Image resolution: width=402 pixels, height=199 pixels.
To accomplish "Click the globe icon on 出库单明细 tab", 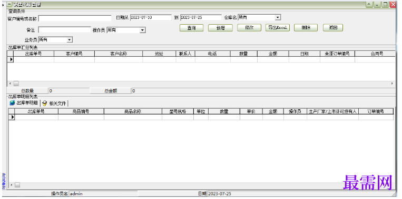I will (12, 103).
